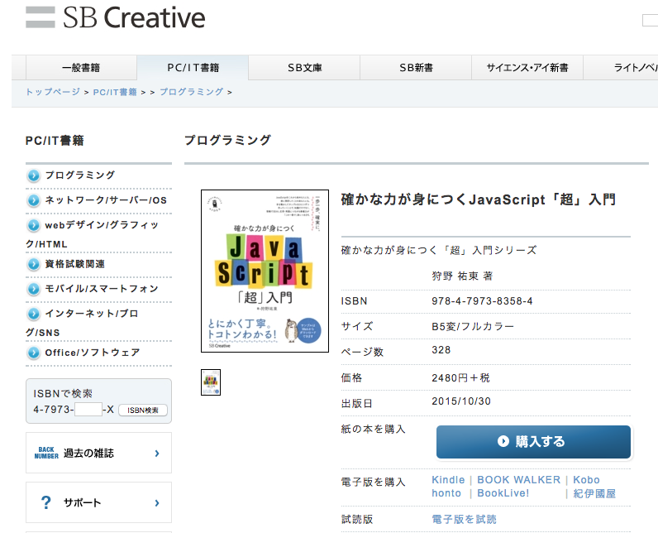Open 紀伊國屋 ebook link
Screen dimensions: 658x533
coord(594,493)
